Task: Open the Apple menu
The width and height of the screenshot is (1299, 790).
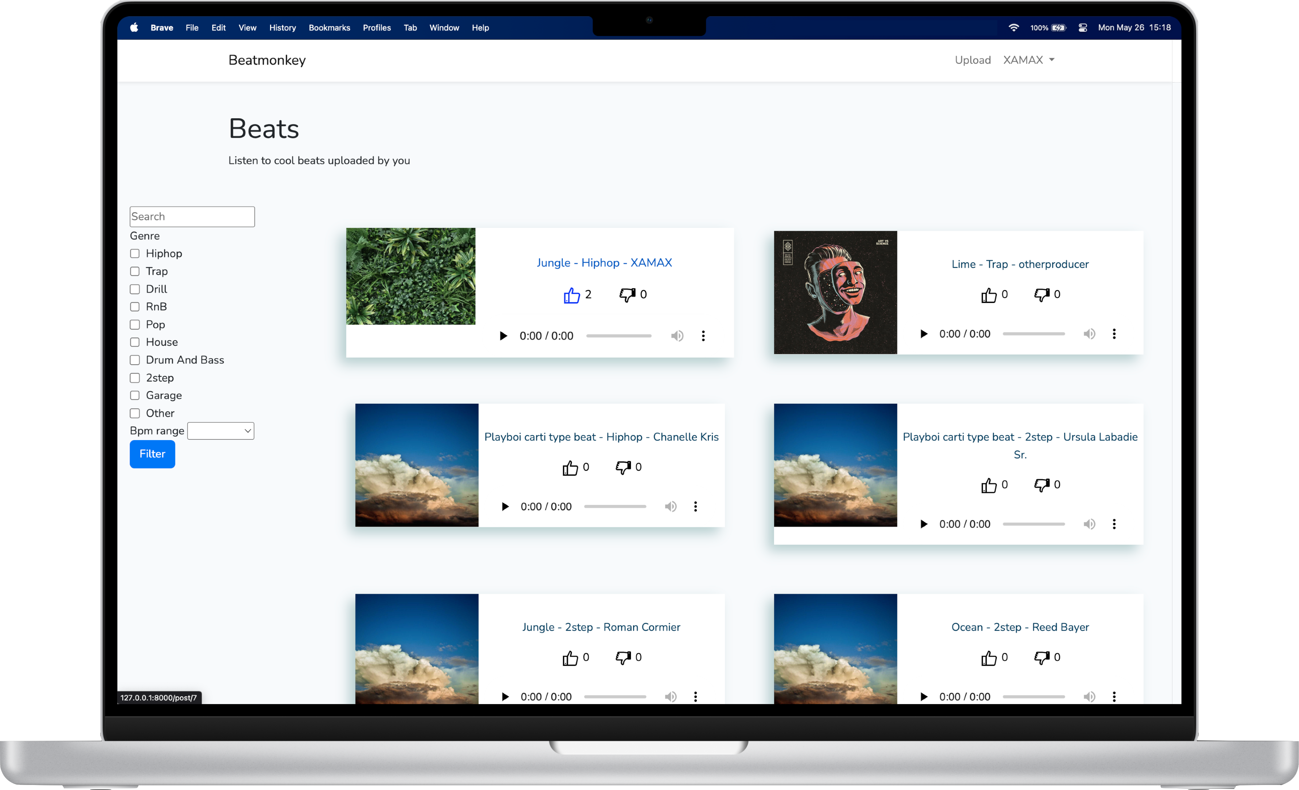Action: click(x=134, y=27)
